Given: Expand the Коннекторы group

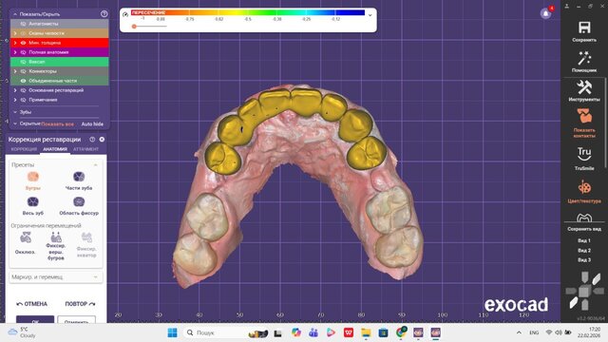Looking at the screenshot, I should click(x=15, y=71).
